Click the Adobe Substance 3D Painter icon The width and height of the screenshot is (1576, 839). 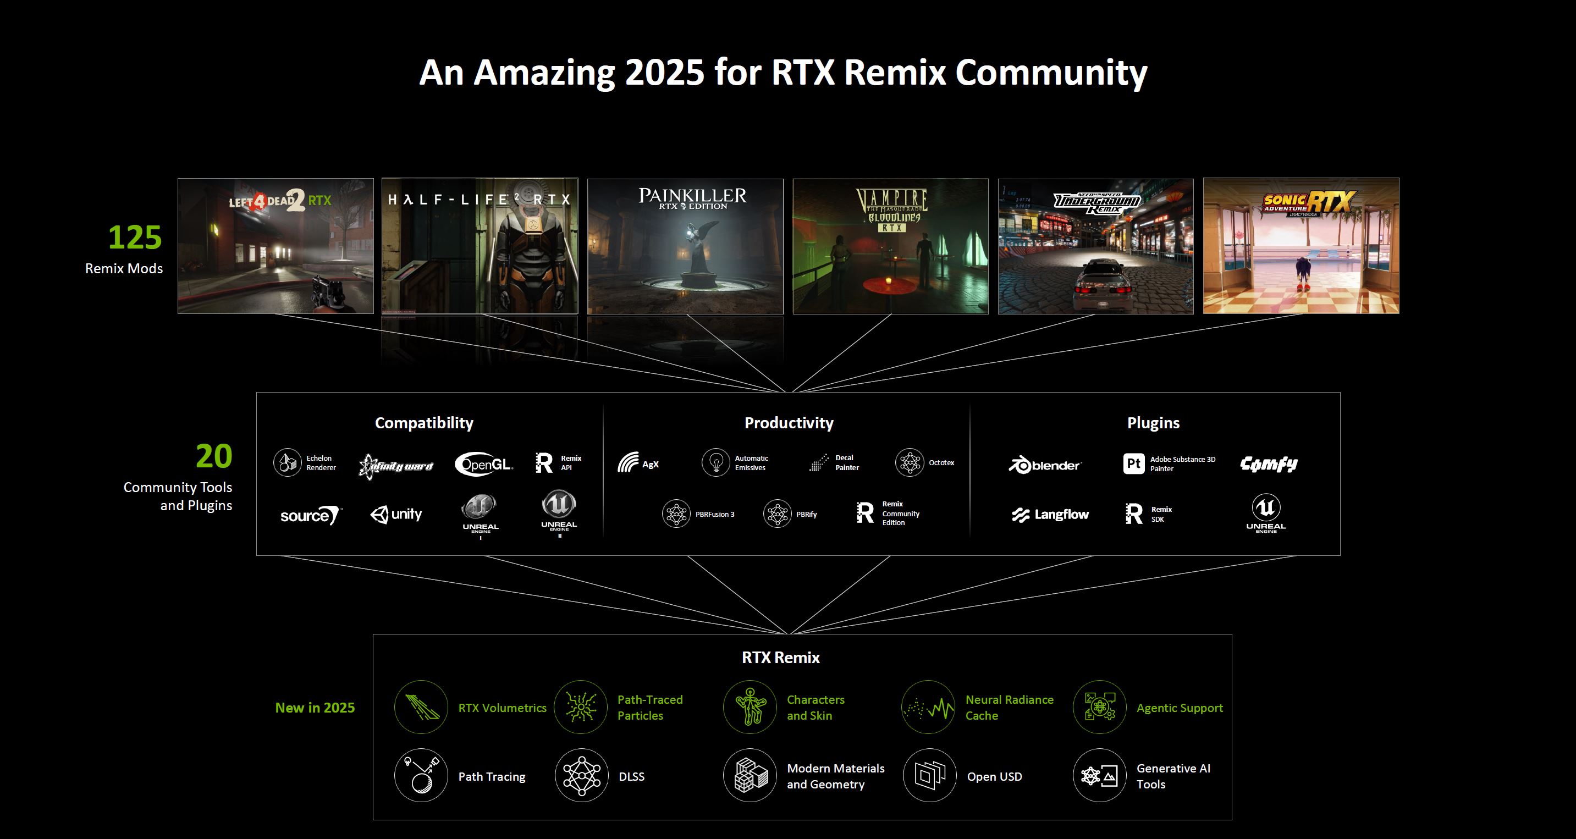coord(1133,463)
